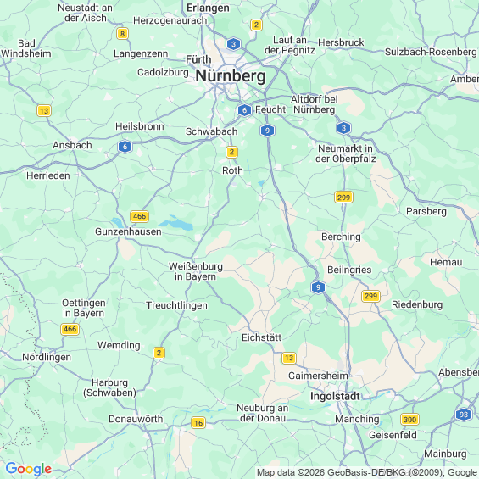Click the map data copyright text
479x479 pixels.
[x=367, y=472]
